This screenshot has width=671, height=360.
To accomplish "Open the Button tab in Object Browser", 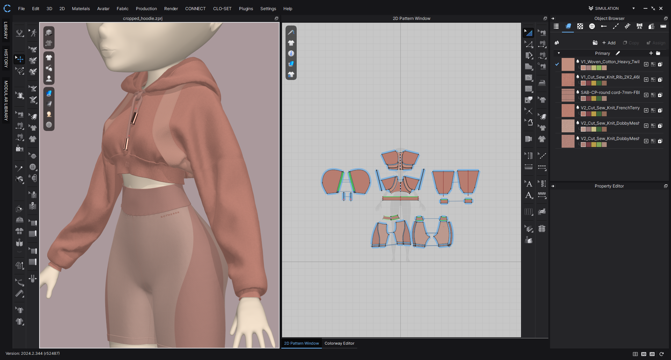I will (x=592, y=27).
